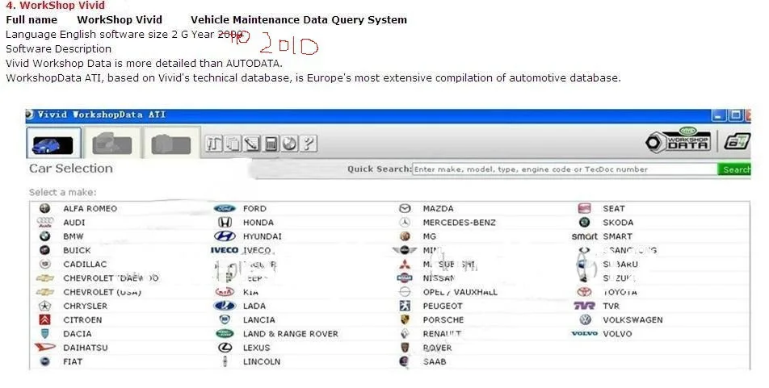Select MG make
The image size is (769, 388).
pos(430,236)
